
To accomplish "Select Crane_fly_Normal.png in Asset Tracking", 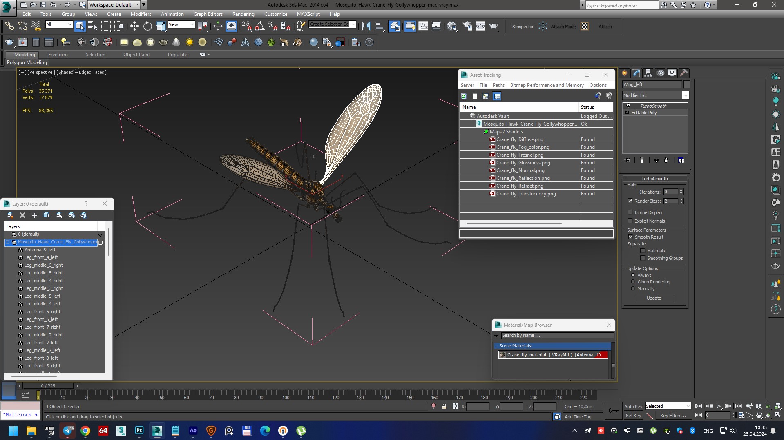I will pyautogui.click(x=520, y=170).
